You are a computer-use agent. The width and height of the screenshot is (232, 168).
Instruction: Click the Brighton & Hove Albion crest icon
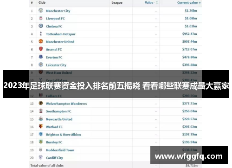tap(41, 134)
